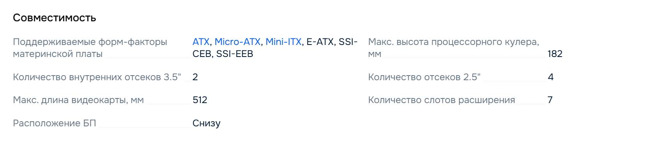663x155 pixels.
Task: Click the Количество слотов расширения label
Action: (441, 100)
